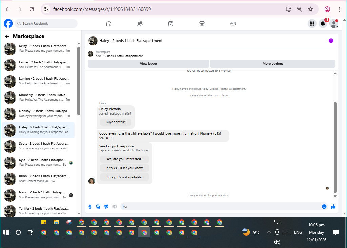Open the Facebook logo home link
Image resolution: width=347 pixels, height=248 pixels.
8,23
